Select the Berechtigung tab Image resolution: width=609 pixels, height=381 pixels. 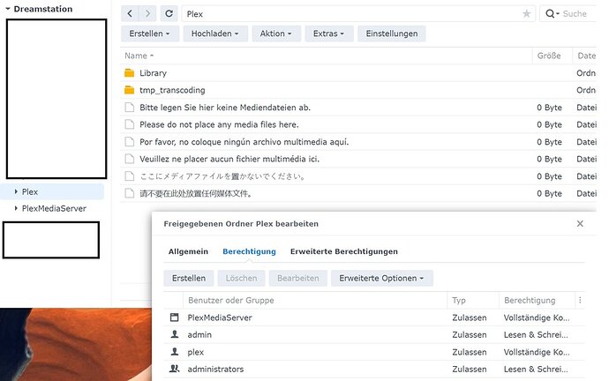tap(249, 251)
